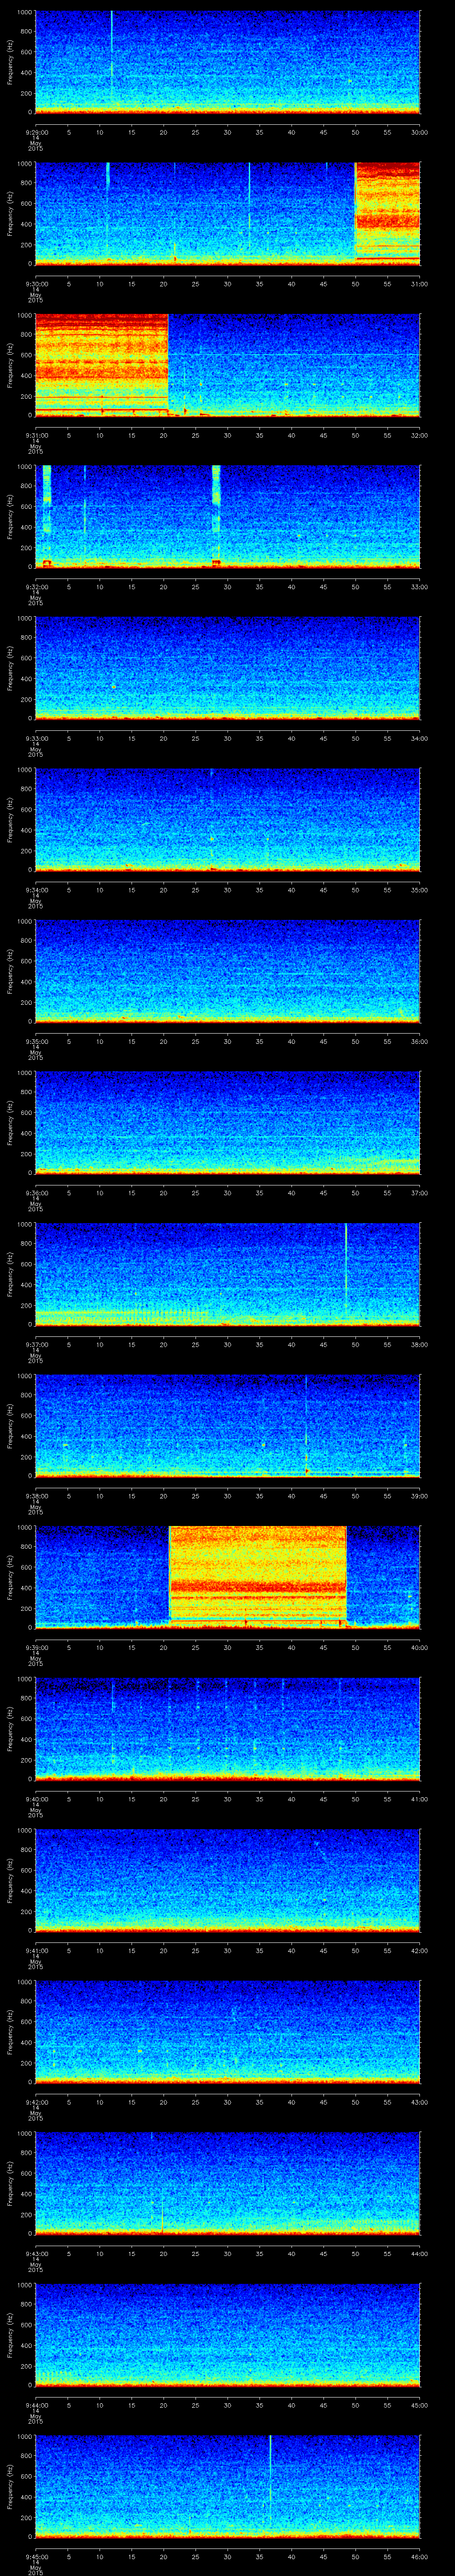This screenshot has height=2576, width=455.
Task: Select the spectrogram panel starting at 9:39:00
Action: tap(228, 1577)
